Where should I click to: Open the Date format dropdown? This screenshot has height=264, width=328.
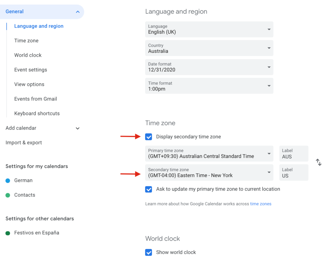tap(209, 67)
